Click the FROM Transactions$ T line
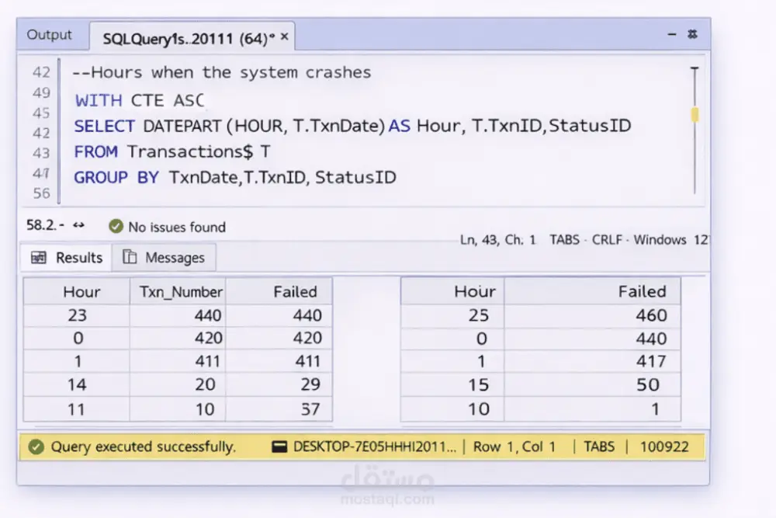The height and width of the screenshot is (518, 776). (x=172, y=151)
